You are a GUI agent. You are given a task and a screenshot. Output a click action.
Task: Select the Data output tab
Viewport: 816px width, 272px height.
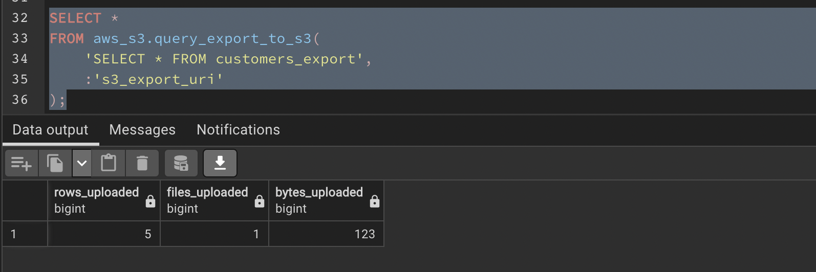[x=50, y=130]
